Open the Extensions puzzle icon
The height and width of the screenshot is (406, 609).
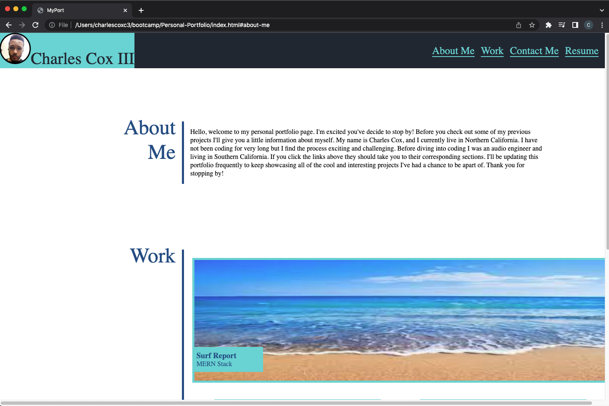click(x=549, y=25)
